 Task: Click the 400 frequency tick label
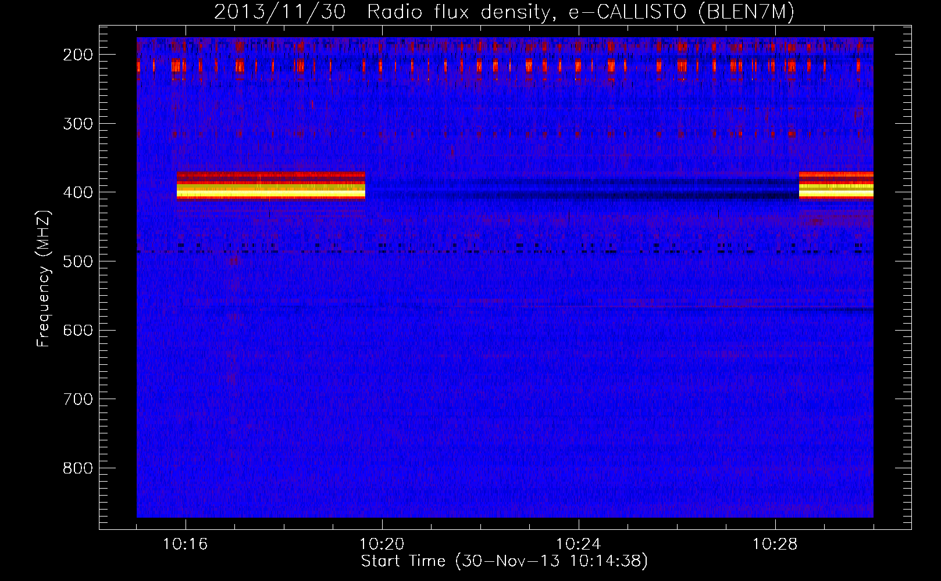[77, 192]
